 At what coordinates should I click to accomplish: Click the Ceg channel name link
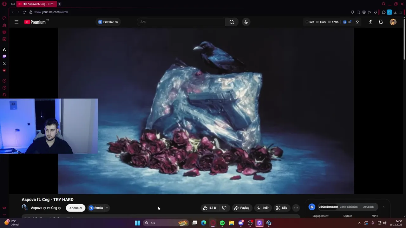click(54, 208)
